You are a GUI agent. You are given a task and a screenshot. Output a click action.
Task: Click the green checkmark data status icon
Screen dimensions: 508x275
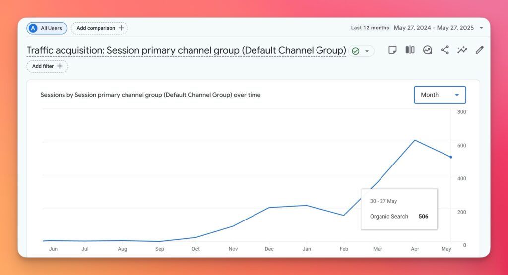(355, 51)
